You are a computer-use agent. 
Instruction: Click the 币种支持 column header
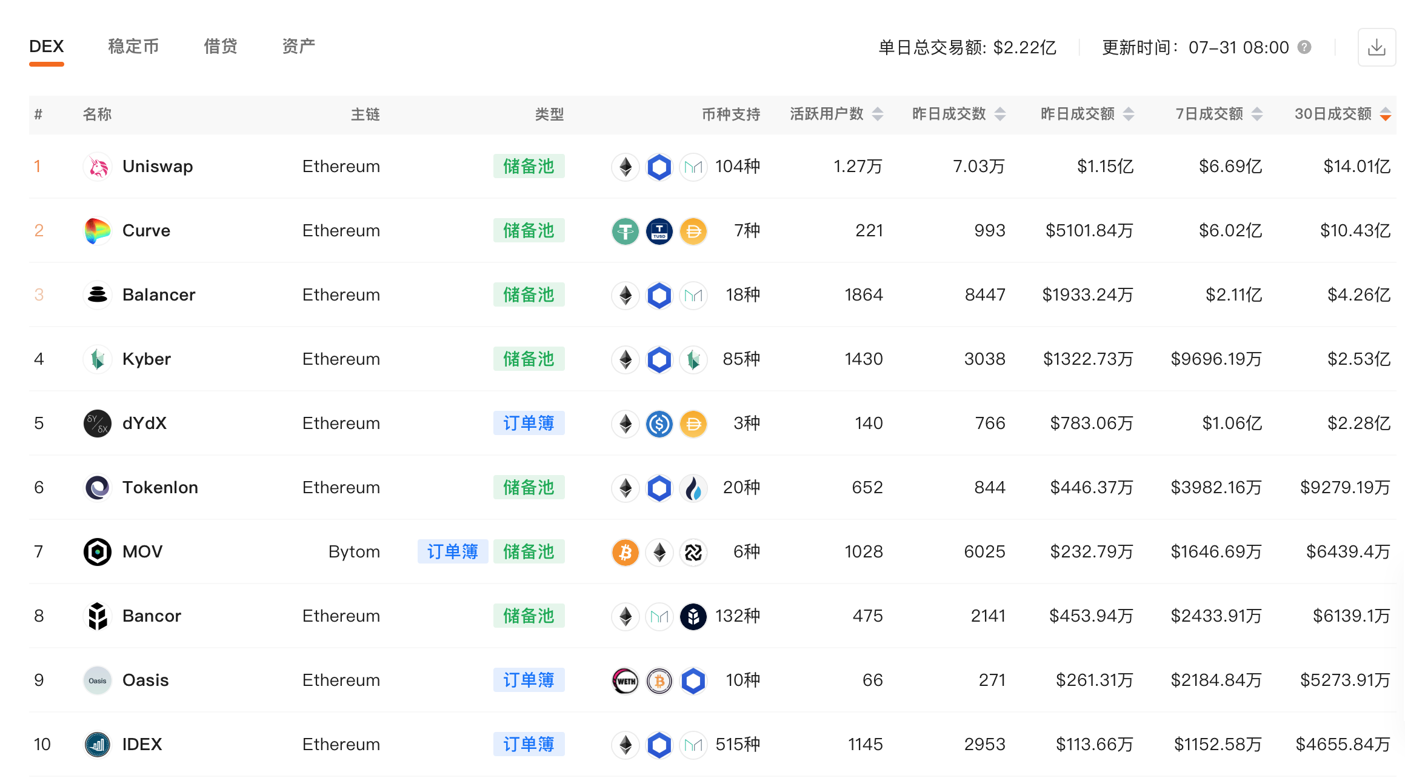coord(731,114)
